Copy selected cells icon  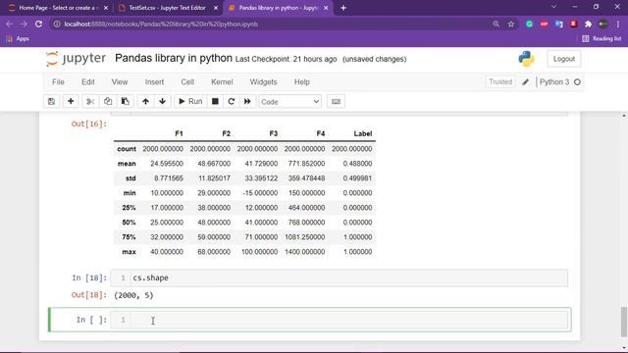(x=108, y=102)
